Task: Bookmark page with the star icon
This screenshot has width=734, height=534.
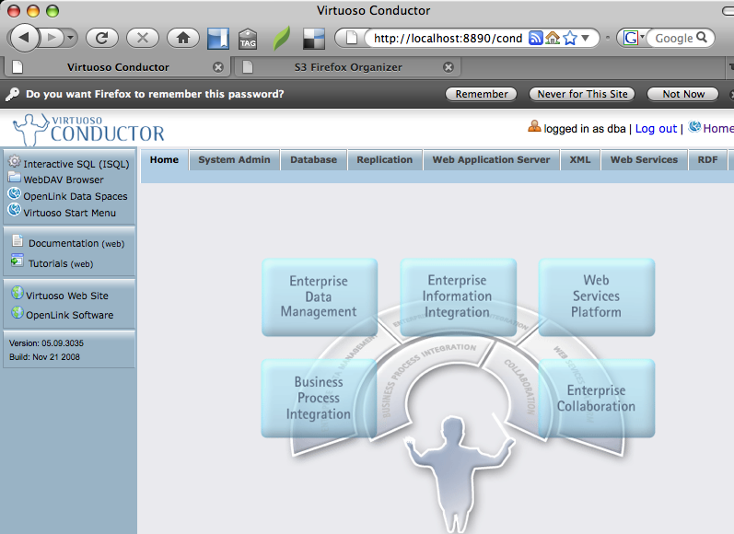Action: pos(569,38)
